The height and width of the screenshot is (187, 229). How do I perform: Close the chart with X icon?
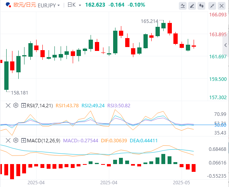click(222, 6)
